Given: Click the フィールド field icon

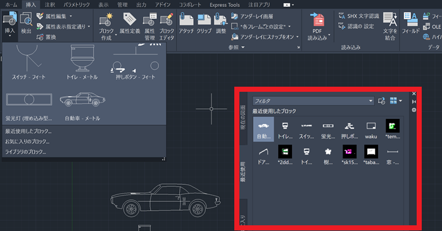Looking at the screenshot, I should coord(411,23).
